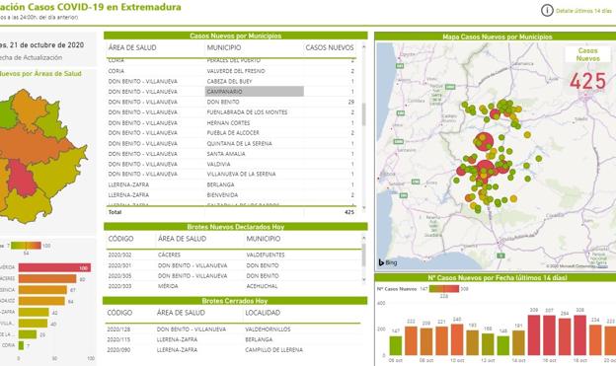Click the 13 oct bar with 146 cases
The image size is (616, 366).
pos(503,346)
